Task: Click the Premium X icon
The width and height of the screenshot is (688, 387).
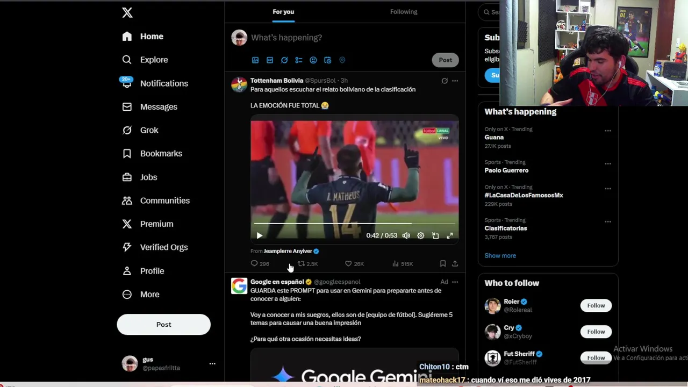Action: coord(127,224)
